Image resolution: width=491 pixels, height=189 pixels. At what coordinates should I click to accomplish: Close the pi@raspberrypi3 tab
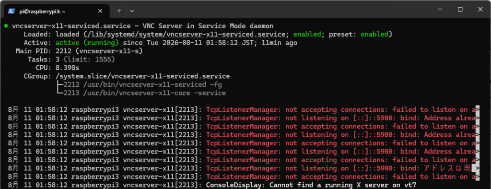[100, 11]
